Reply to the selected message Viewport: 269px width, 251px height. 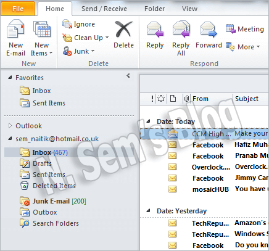point(155,35)
